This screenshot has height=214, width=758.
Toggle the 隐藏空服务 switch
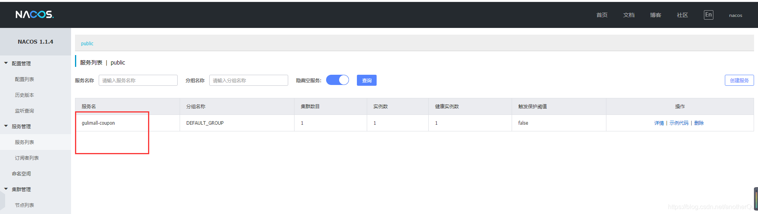point(338,80)
